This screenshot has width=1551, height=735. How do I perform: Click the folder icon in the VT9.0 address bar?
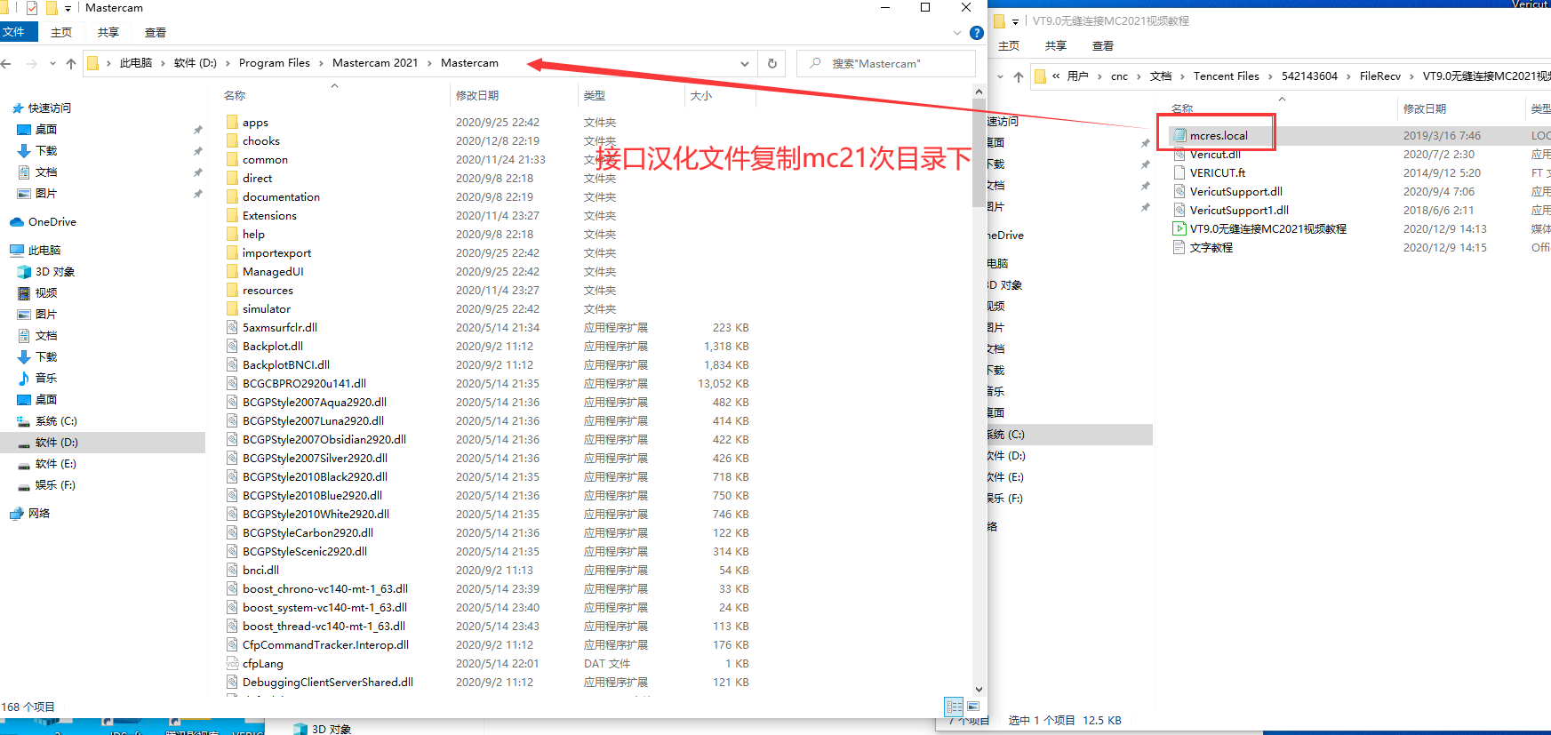pyautogui.click(x=1040, y=76)
